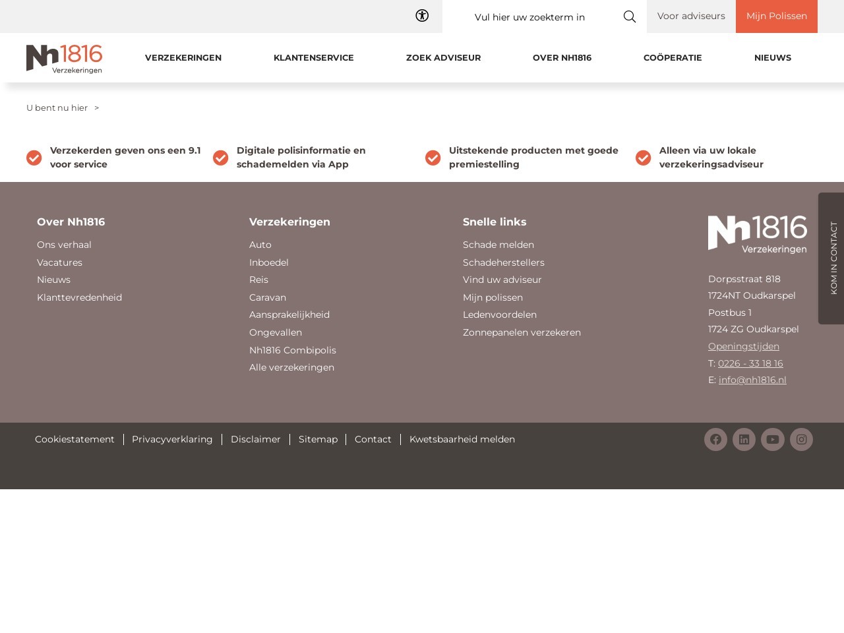
Task: Open Cookiestatement footer link
Action: click(x=75, y=440)
